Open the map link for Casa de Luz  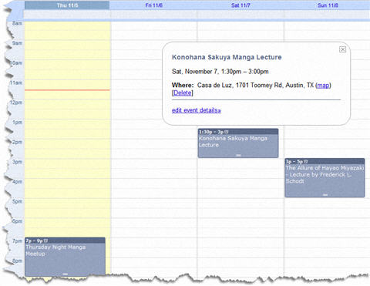coord(323,85)
